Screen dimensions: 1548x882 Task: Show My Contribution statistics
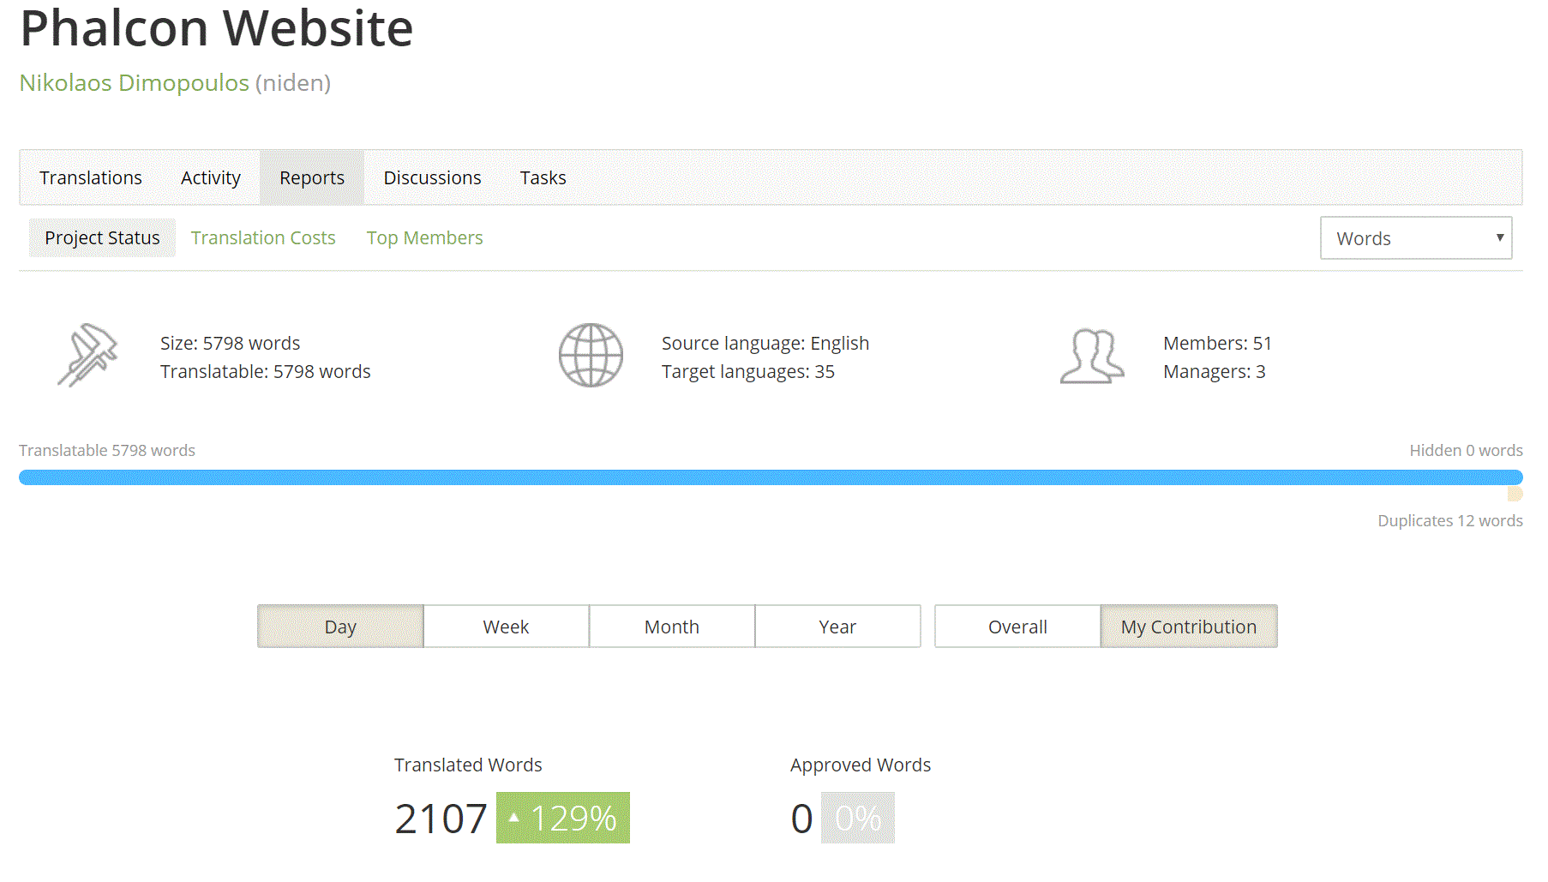(x=1189, y=627)
